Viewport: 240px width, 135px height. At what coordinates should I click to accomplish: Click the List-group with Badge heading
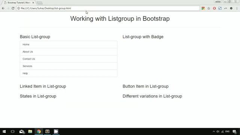[x=143, y=37]
